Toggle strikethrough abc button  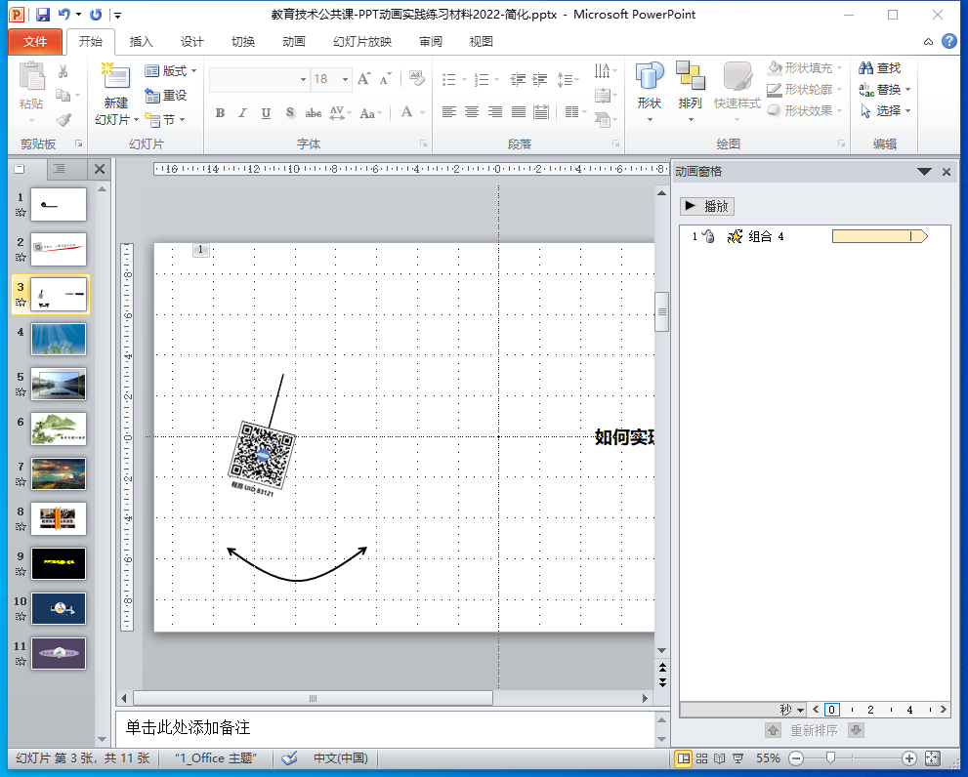[313, 113]
